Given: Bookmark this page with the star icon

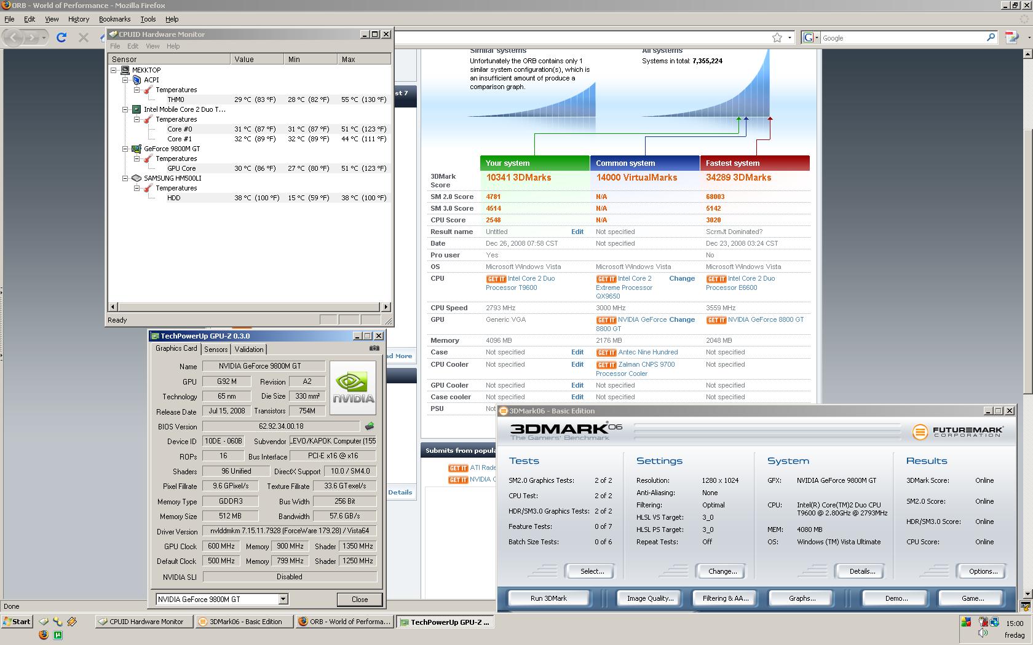Looking at the screenshot, I should (x=777, y=37).
